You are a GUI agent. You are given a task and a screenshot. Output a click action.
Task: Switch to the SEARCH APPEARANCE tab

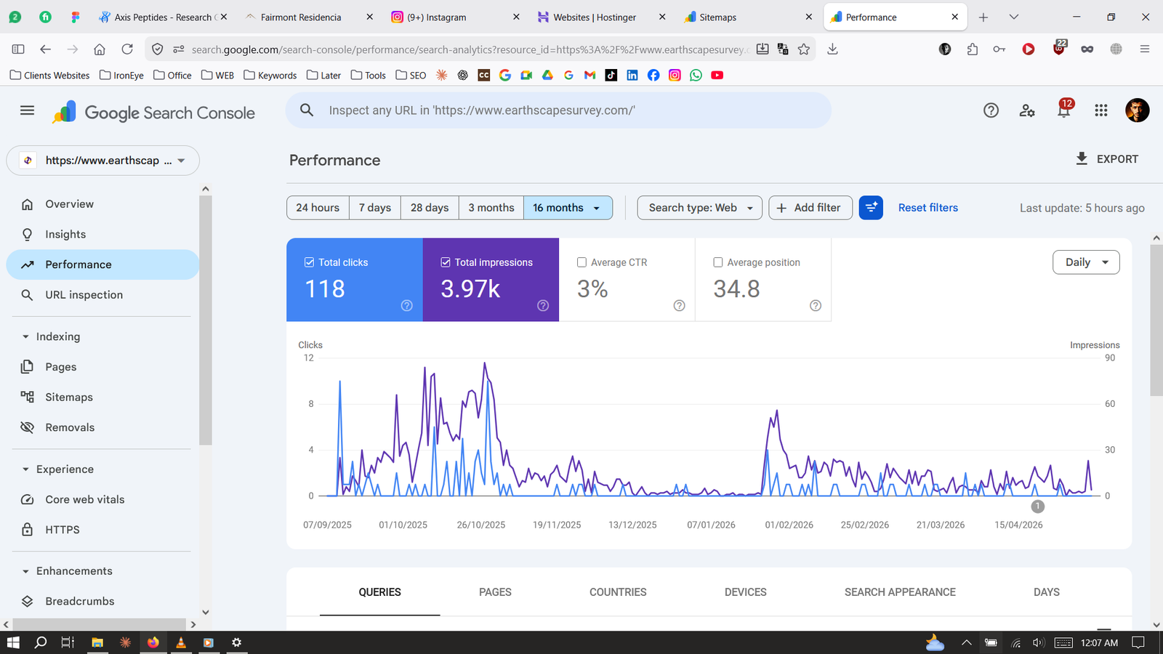coord(900,592)
